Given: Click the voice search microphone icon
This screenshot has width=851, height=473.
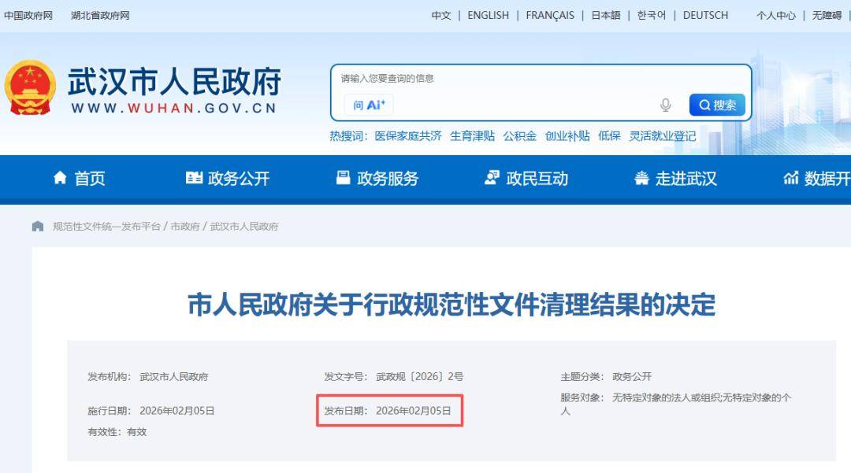Looking at the screenshot, I should point(667,103).
